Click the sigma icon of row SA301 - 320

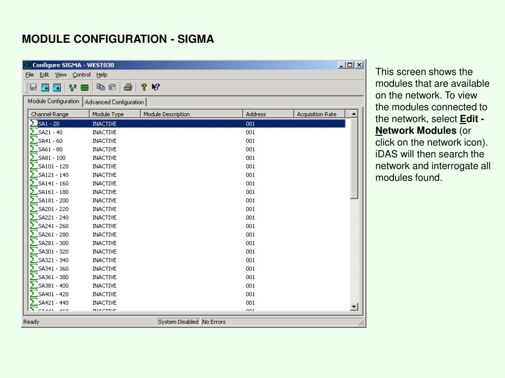click(x=34, y=252)
